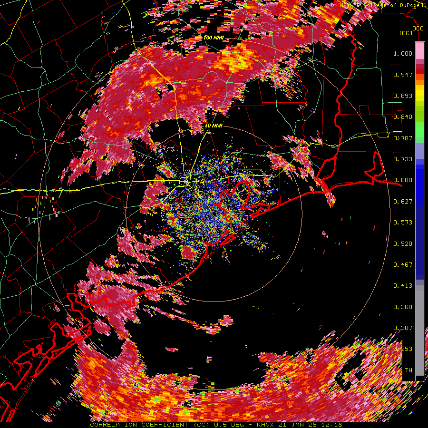Click the 0.627 scale value
The height and width of the screenshot is (428, 428).
pyautogui.click(x=403, y=202)
